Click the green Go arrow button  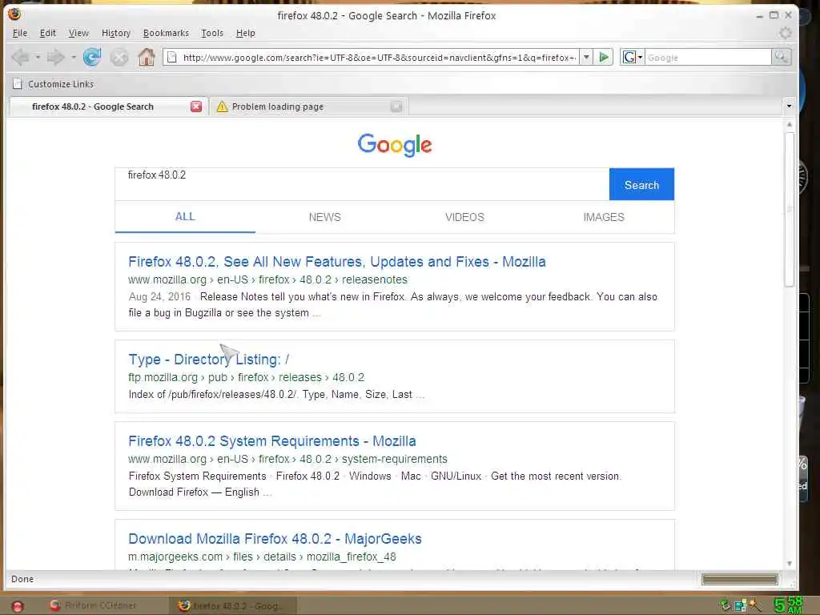point(604,57)
